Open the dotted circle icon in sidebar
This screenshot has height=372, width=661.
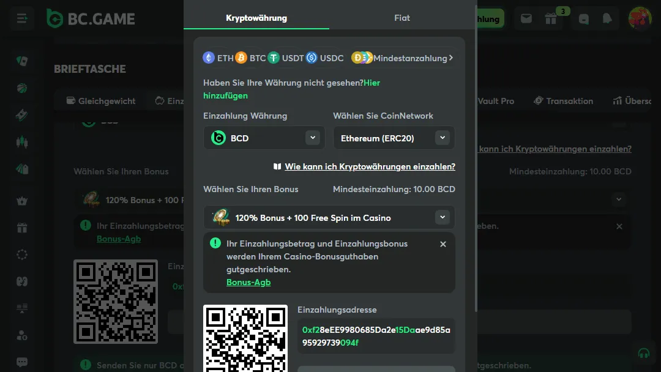click(x=22, y=255)
